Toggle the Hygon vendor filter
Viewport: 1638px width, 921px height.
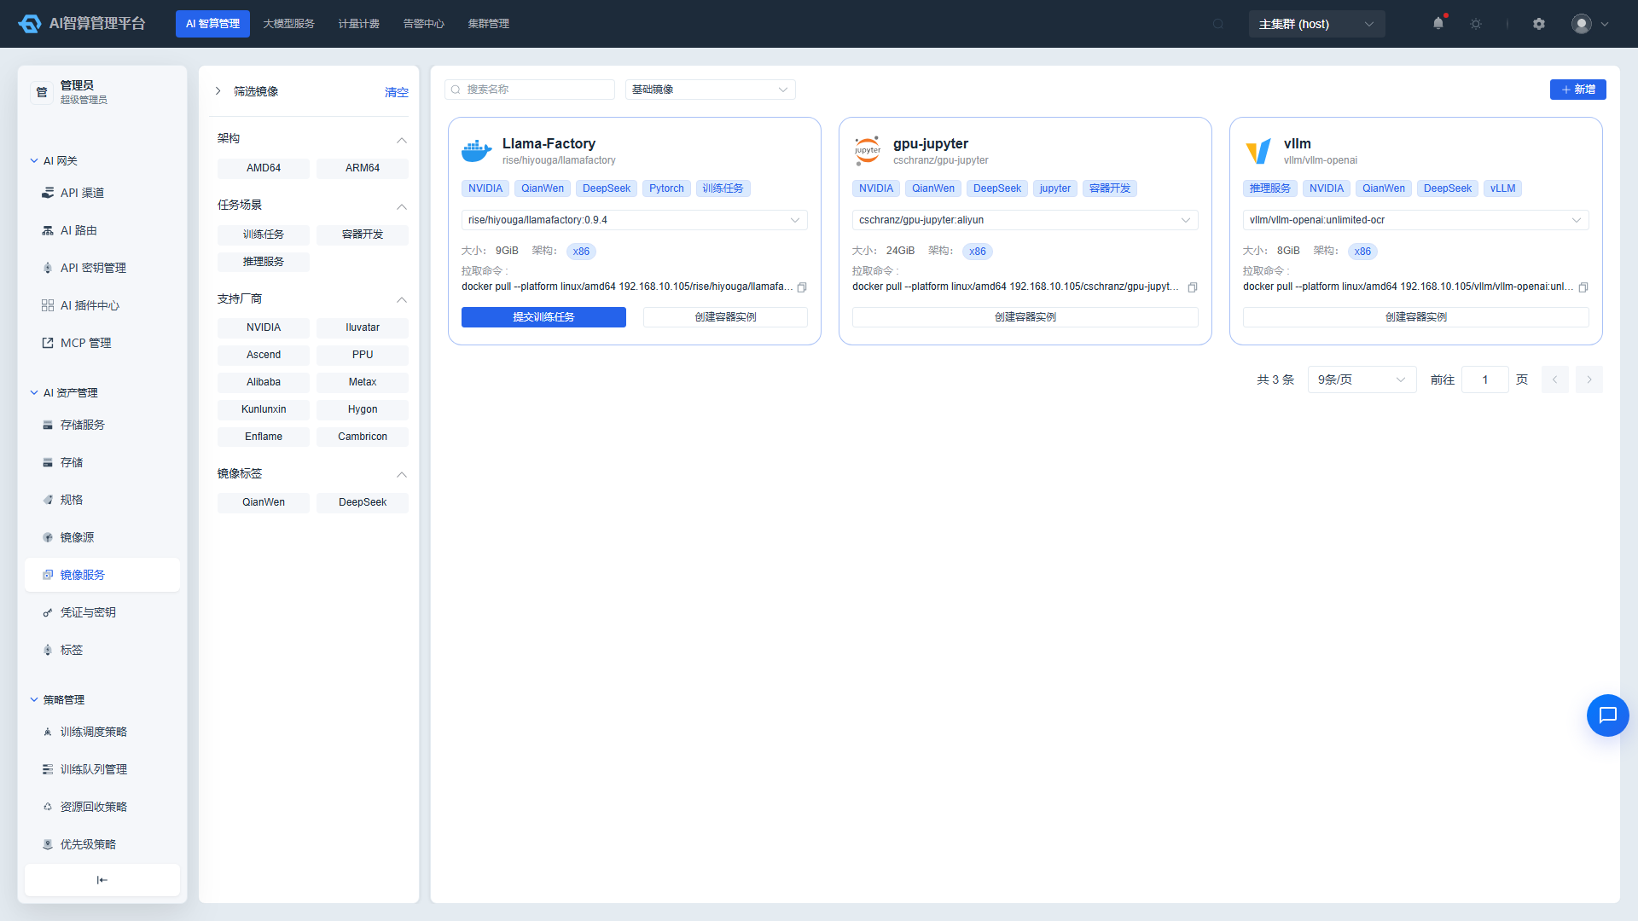pyautogui.click(x=363, y=409)
